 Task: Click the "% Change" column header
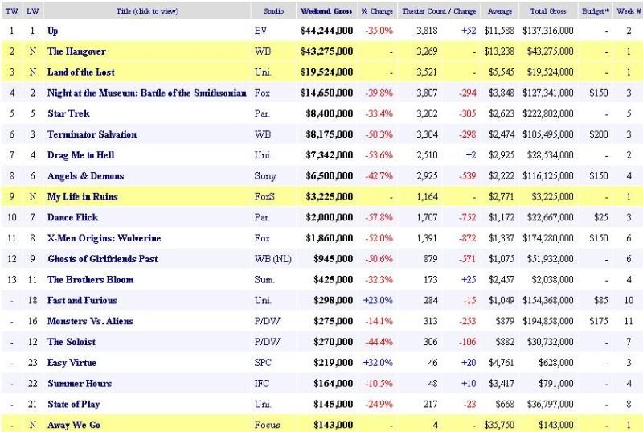click(x=375, y=12)
